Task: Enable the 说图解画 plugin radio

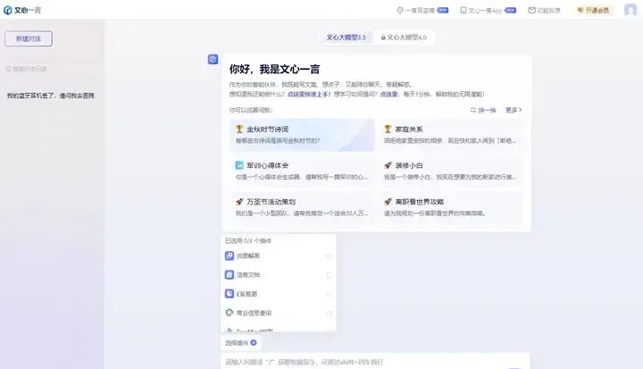Action: (329, 256)
